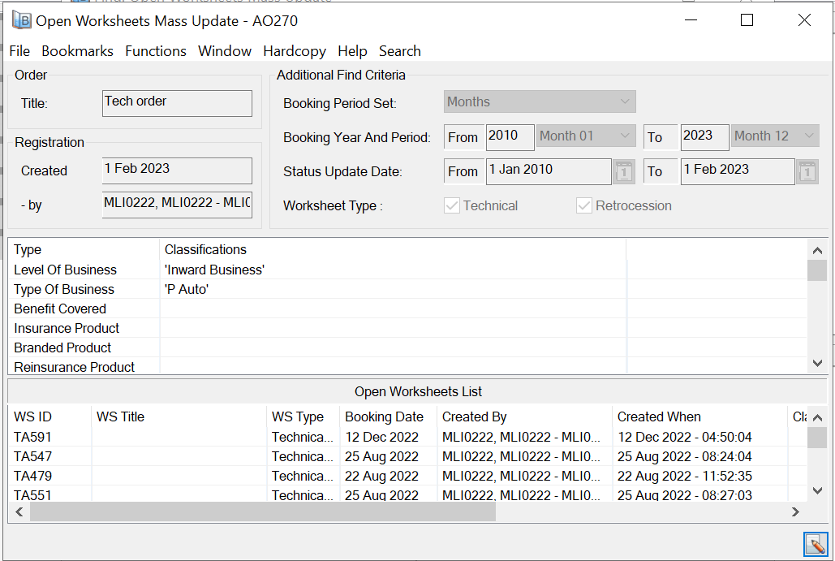The height and width of the screenshot is (561, 835).
Task: Click the Order Title input field
Action: 177,103
